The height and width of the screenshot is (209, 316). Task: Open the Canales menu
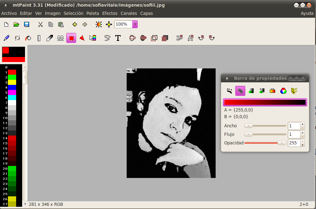pos(129,13)
